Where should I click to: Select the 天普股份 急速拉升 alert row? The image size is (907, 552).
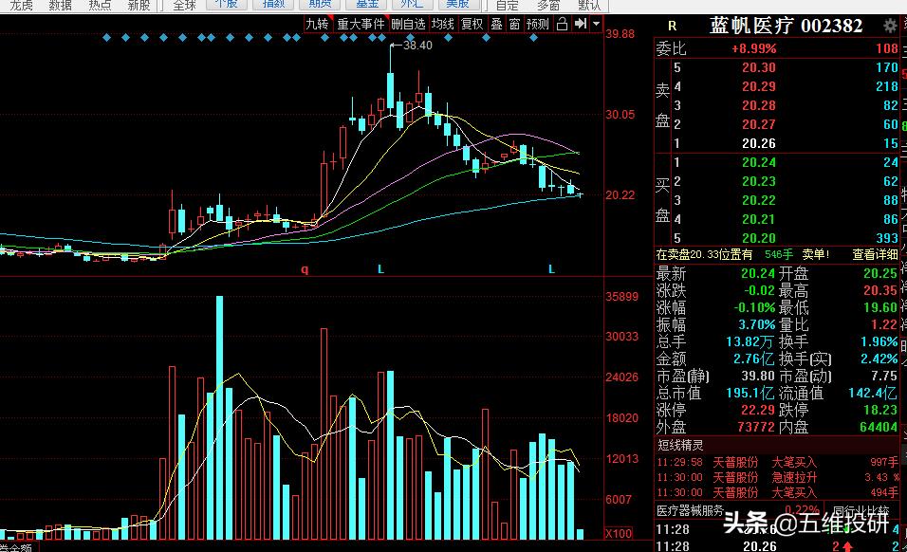[x=777, y=477]
